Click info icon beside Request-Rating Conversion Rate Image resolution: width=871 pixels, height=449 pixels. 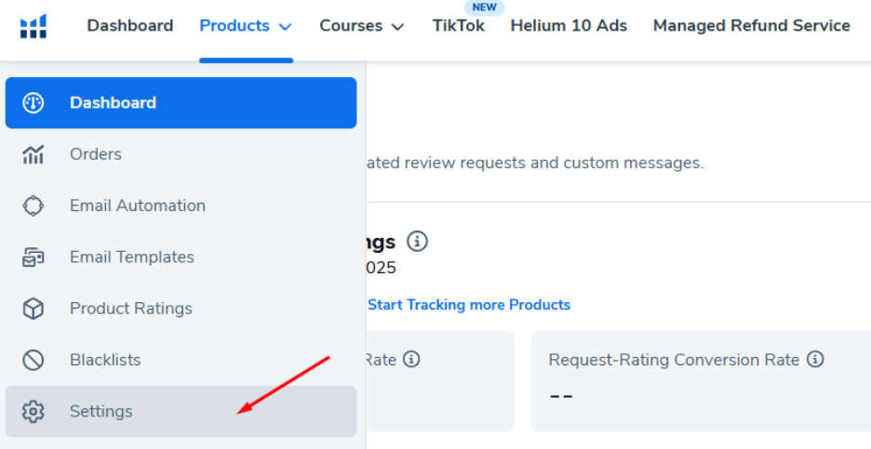point(816,359)
